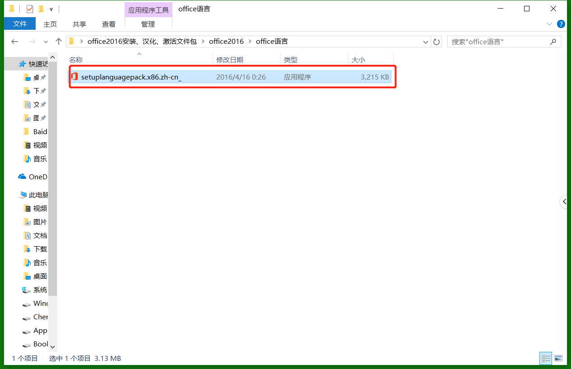This screenshot has width=571, height=369.
Task: Open the 文件 menu tab
Action: [20, 24]
